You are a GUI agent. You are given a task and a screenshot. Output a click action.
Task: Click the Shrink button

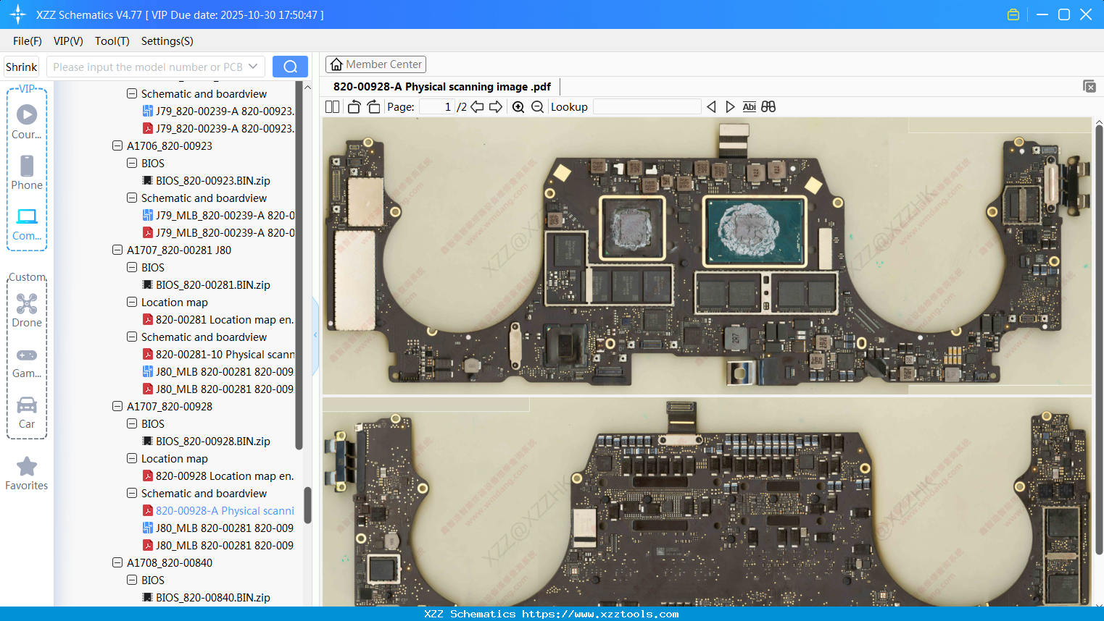[22, 67]
